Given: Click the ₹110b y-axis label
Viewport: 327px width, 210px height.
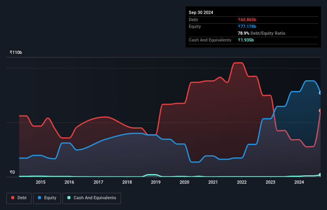Looking at the screenshot, I should click(16, 52).
